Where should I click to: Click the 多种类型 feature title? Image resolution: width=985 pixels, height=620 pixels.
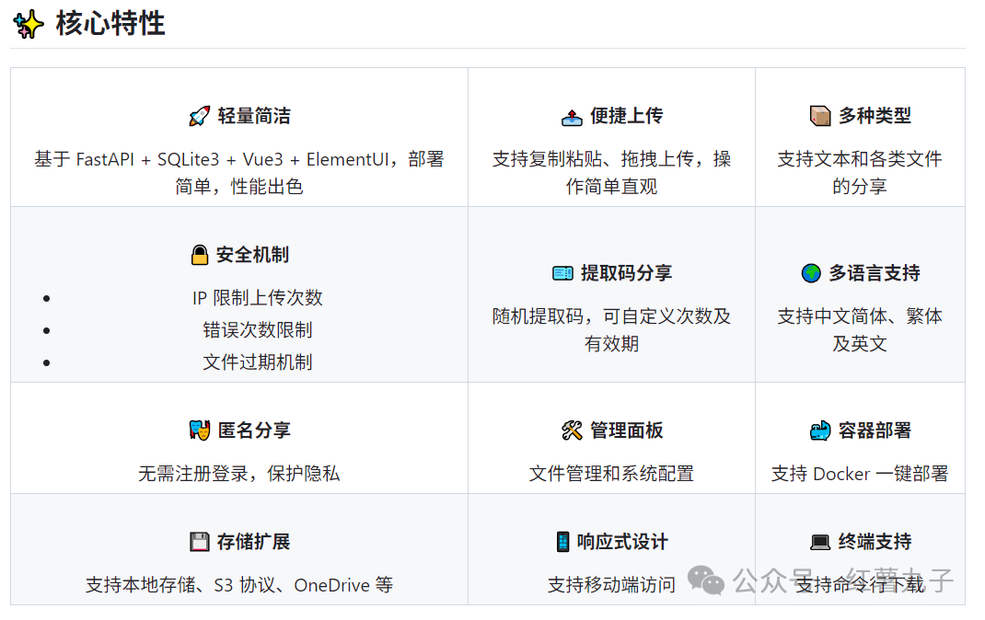click(875, 116)
